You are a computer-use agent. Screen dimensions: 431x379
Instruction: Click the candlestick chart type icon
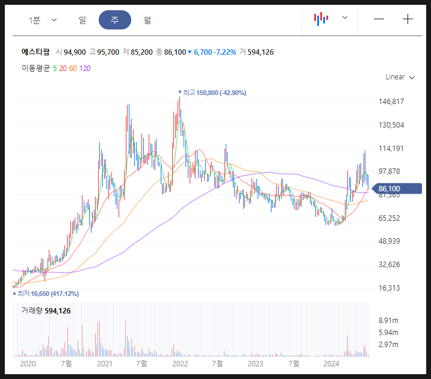coord(321,19)
